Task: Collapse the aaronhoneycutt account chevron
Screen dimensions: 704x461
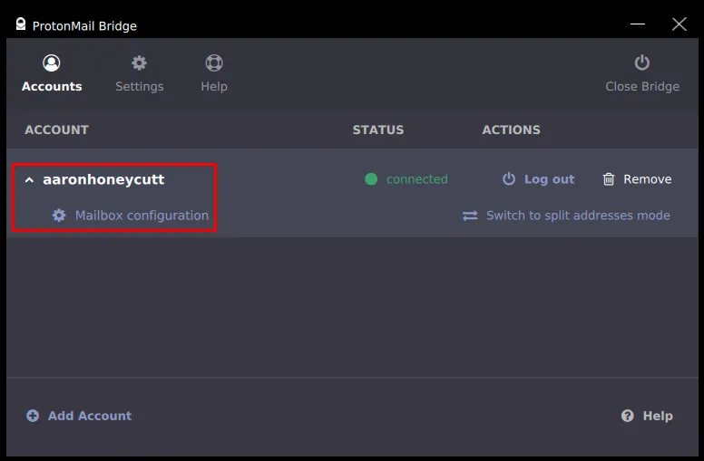Action: coord(29,180)
